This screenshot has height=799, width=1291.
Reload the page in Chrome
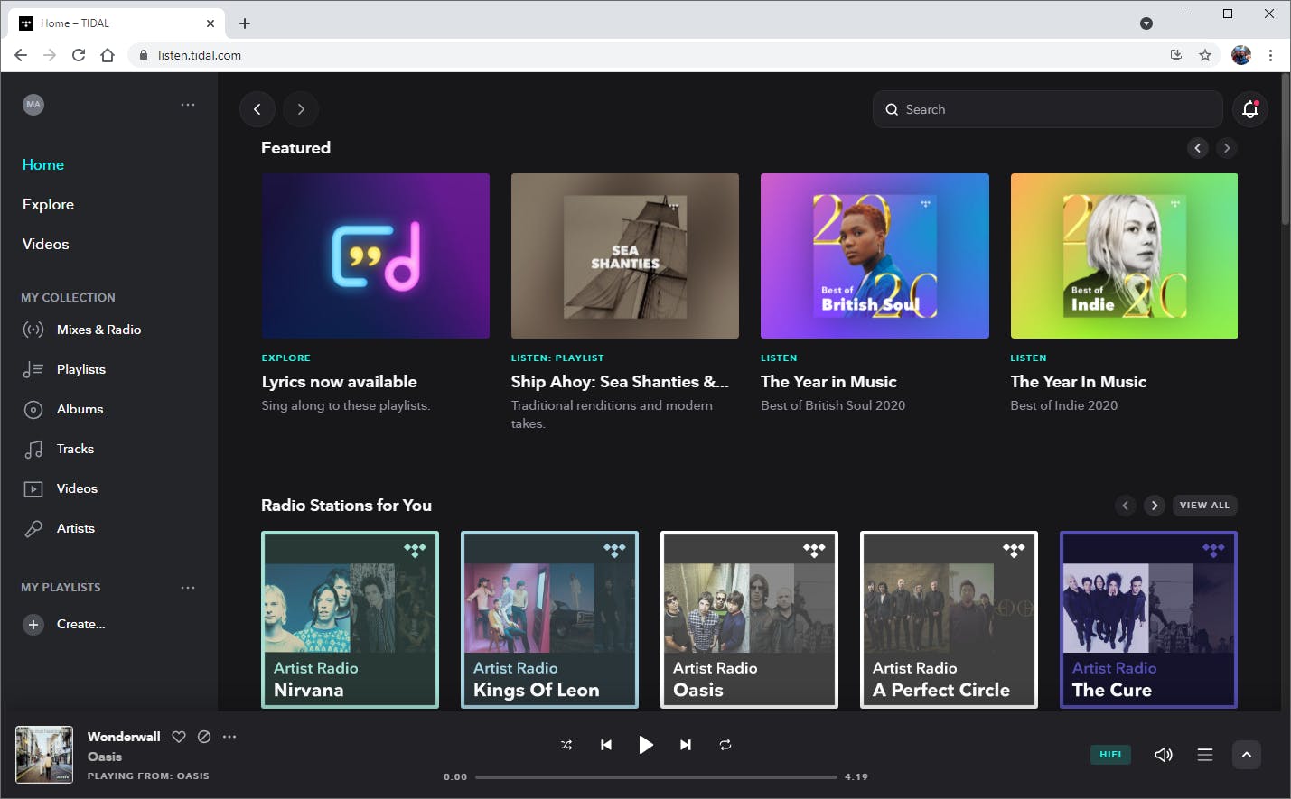[79, 55]
